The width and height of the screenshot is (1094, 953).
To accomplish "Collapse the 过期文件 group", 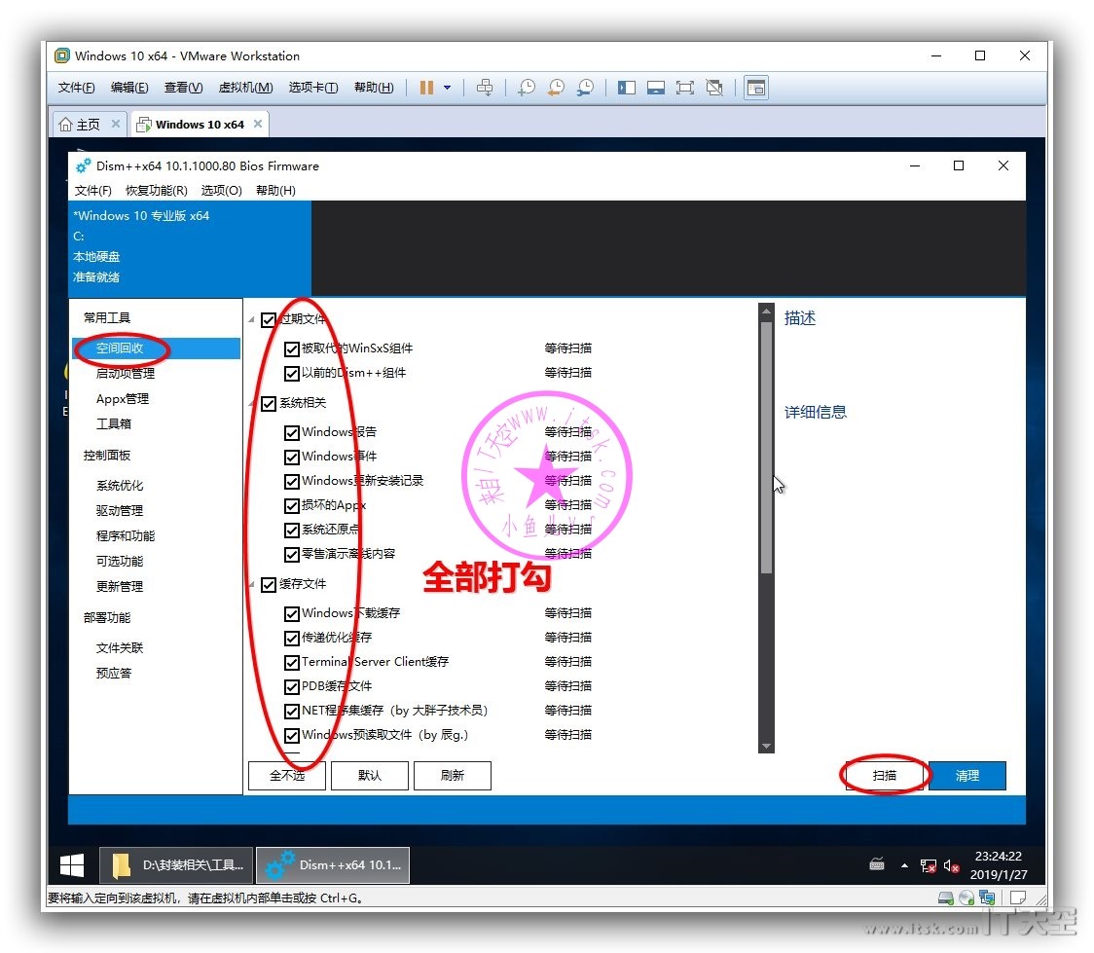I will coord(251,319).
